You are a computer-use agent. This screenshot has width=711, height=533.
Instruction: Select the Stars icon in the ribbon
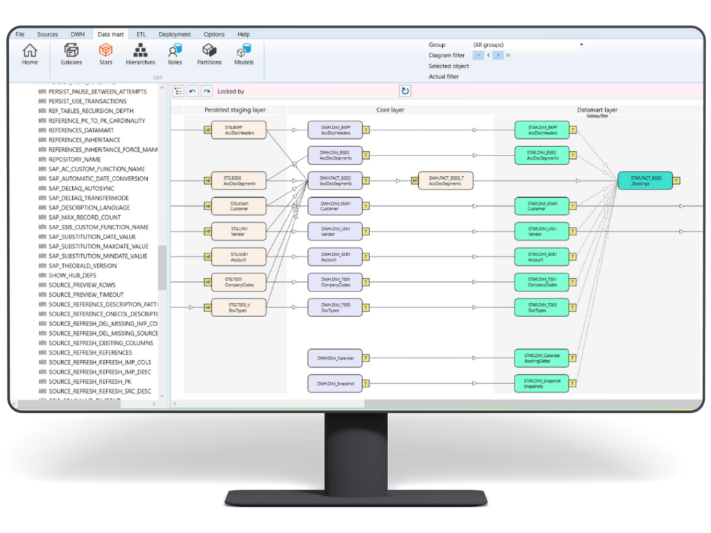[106, 53]
